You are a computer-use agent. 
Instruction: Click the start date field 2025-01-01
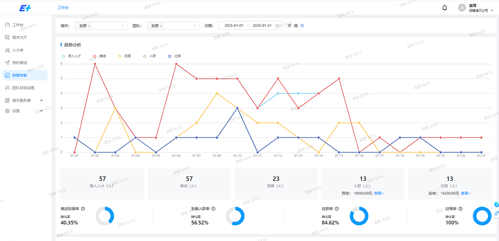click(x=234, y=26)
